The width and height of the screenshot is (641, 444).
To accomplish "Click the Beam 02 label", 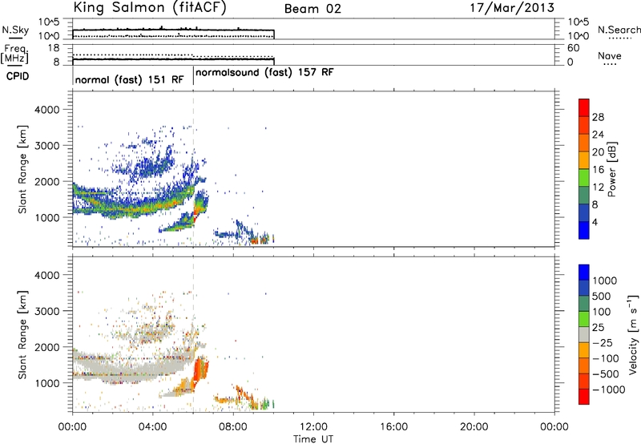I will click(x=312, y=9).
